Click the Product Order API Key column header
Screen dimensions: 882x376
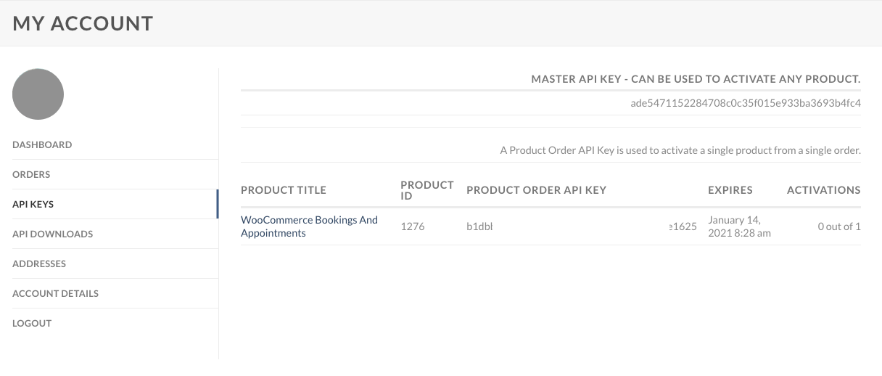(536, 190)
